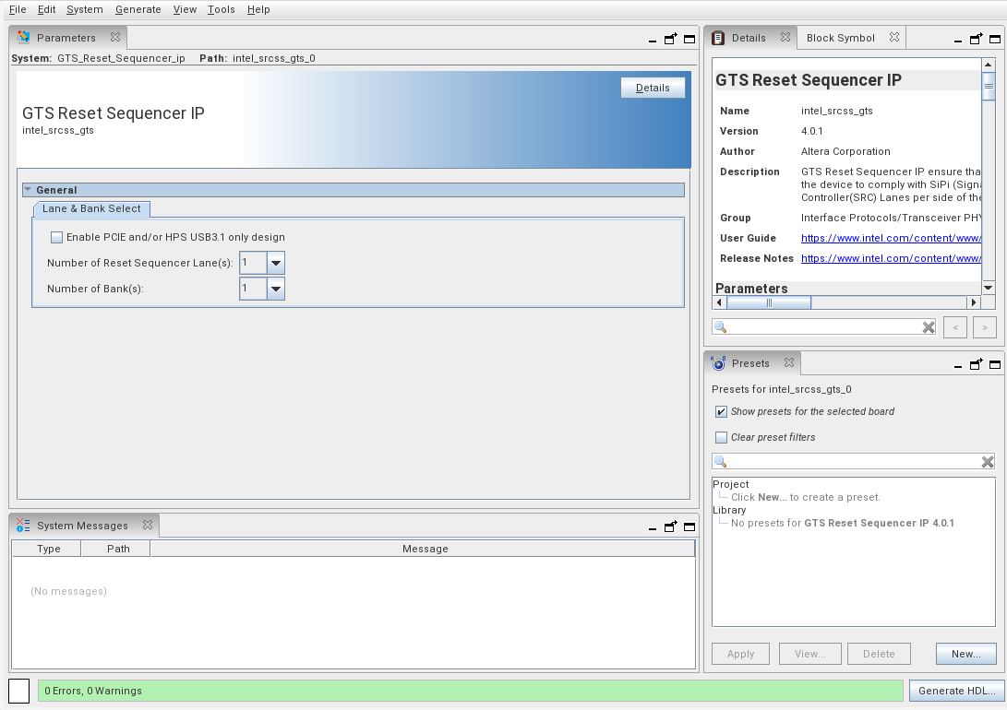The image size is (1007, 710).
Task: Select the Presets tab
Action: (x=750, y=363)
